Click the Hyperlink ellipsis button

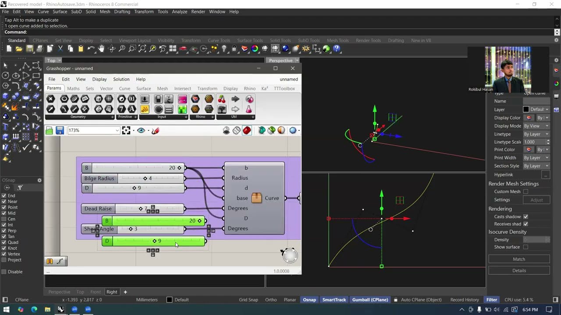tap(545, 175)
